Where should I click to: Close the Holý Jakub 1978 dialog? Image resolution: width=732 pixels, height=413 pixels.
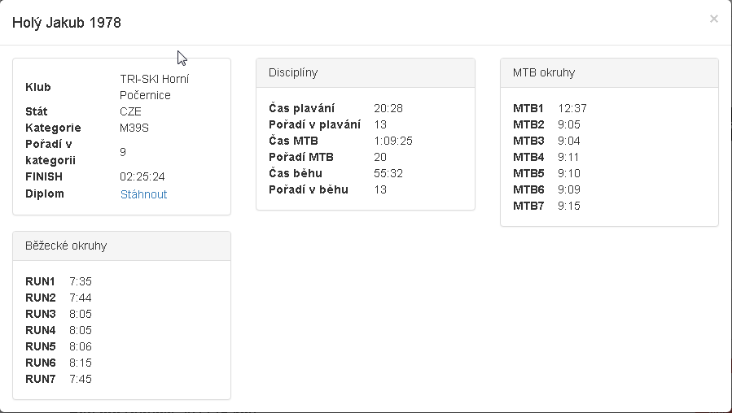[x=713, y=19]
